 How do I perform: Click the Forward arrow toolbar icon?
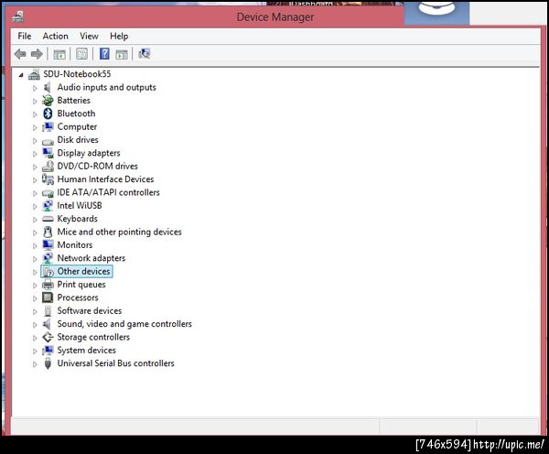pyautogui.click(x=37, y=54)
